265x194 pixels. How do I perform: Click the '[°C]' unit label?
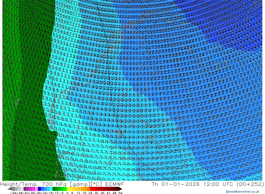click(96, 184)
